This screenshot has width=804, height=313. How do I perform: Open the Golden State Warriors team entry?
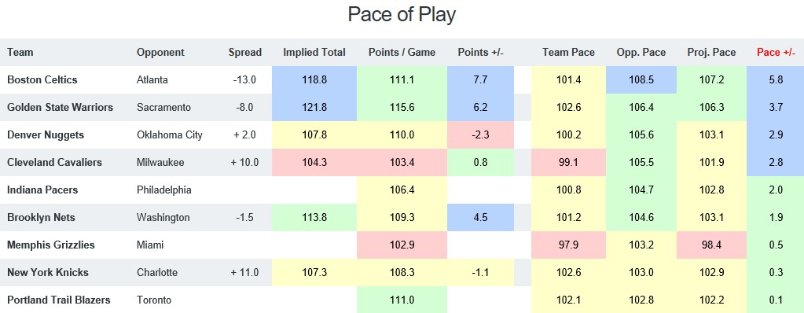coord(60,107)
